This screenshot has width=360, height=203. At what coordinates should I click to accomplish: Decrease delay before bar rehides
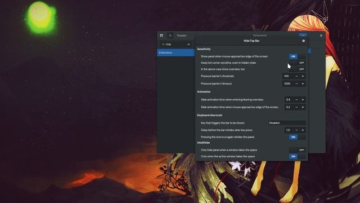click(296, 130)
